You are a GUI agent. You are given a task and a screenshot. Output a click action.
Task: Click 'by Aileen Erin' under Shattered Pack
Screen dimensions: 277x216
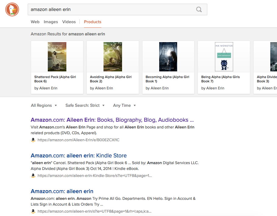pos(46,88)
